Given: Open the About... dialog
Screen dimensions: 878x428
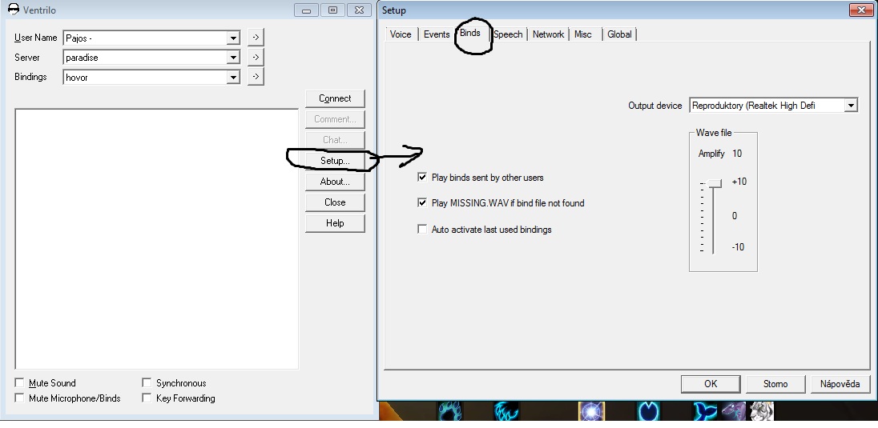Looking at the screenshot, I should click(335, 182).
